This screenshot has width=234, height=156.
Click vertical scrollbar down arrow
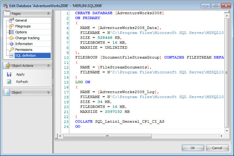[227, 131]
